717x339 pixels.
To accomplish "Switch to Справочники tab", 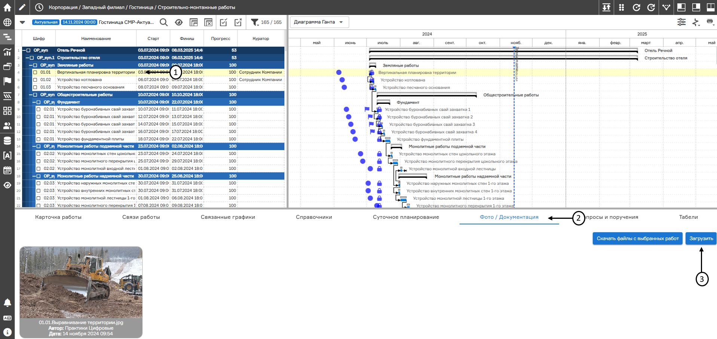I will 314,217.
